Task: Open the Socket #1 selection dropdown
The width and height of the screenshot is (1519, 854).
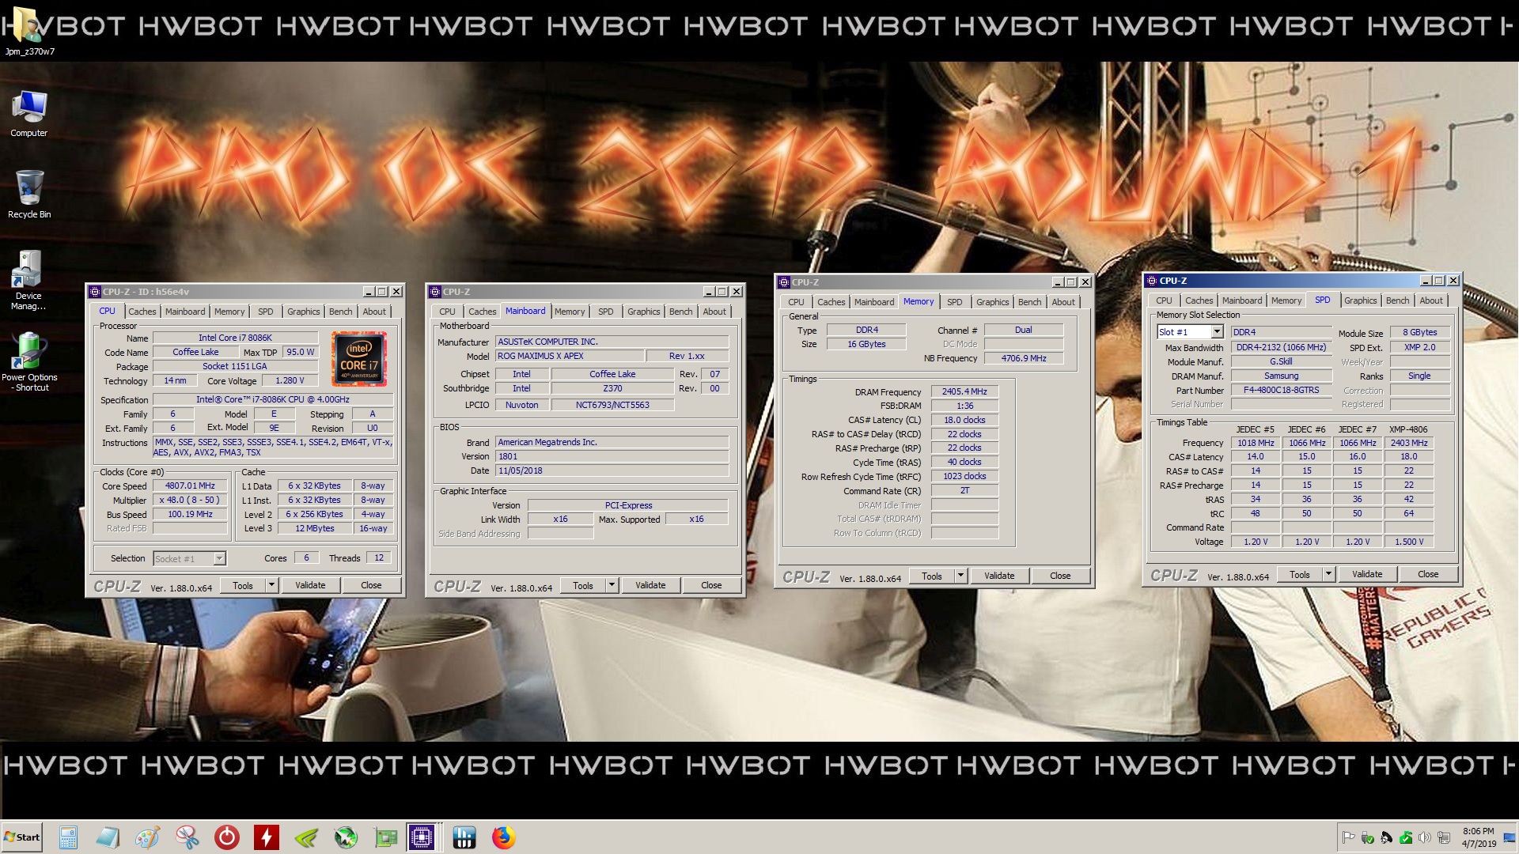Action: (x=189, y=558)
